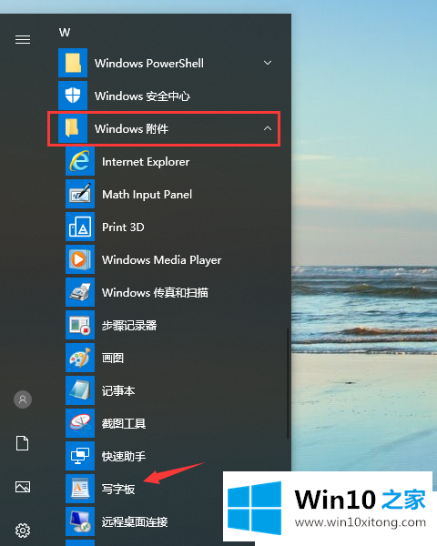Open 远程桌面连接 by its label

click(135, 521)
